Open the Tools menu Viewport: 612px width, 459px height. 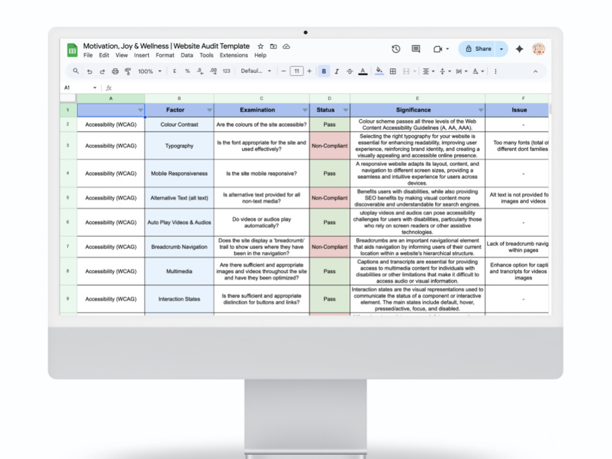206,56
